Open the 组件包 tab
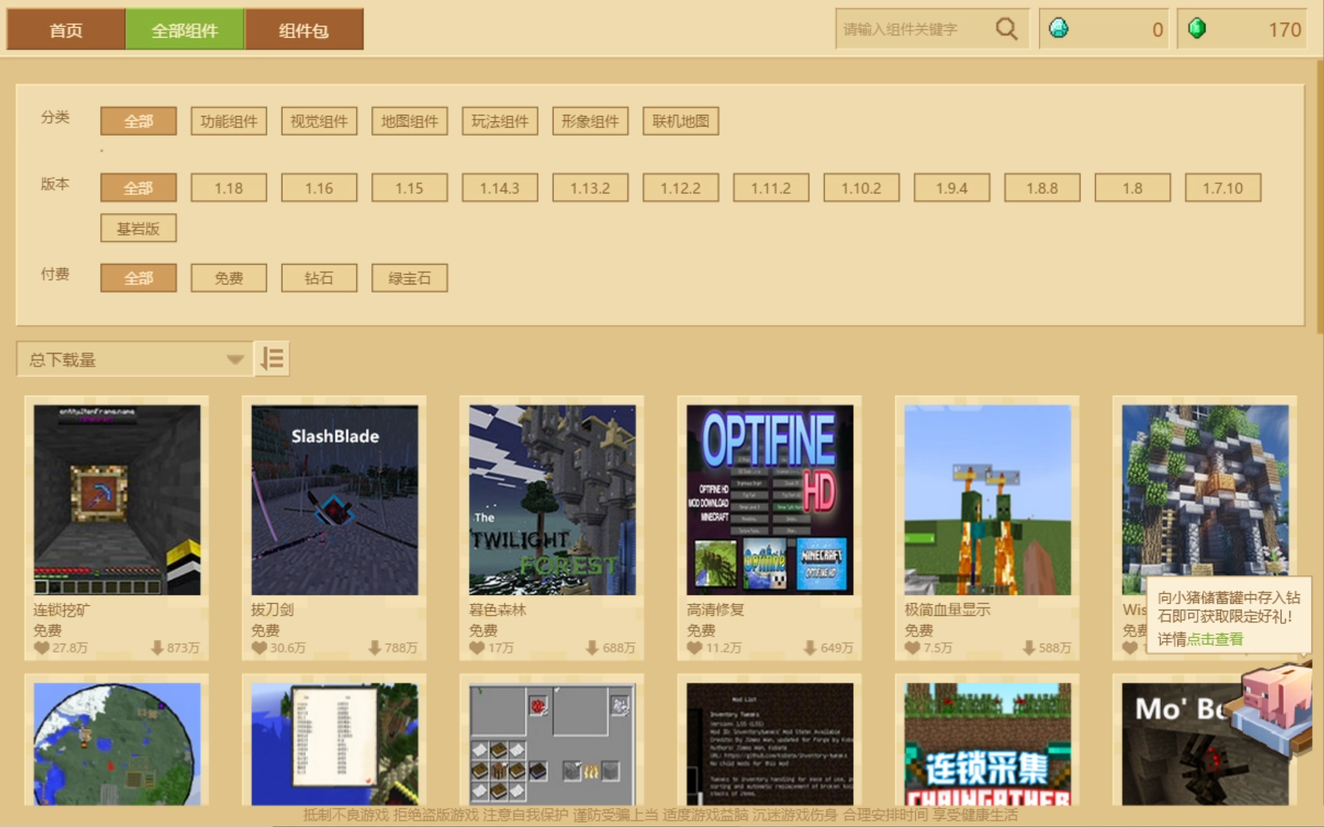The height and width of the screenshot is (827, 1324). pyautogui.click(x=304, y=29)
